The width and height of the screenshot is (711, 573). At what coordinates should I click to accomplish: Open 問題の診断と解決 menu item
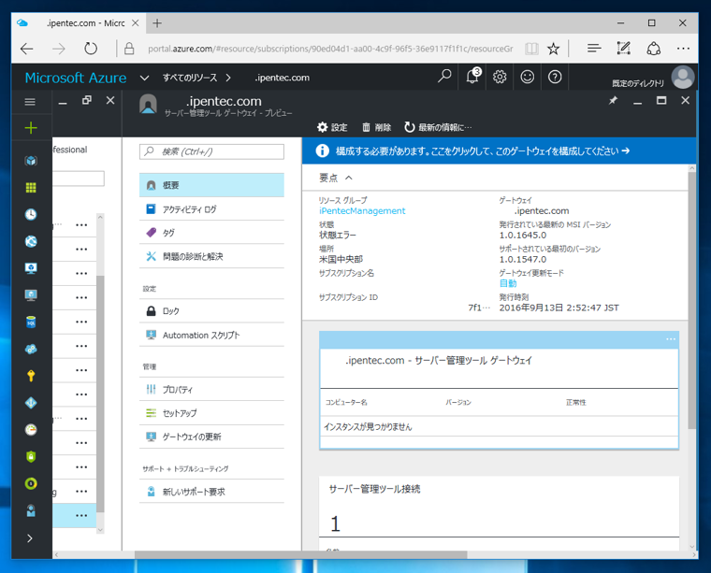coord(211,256)
